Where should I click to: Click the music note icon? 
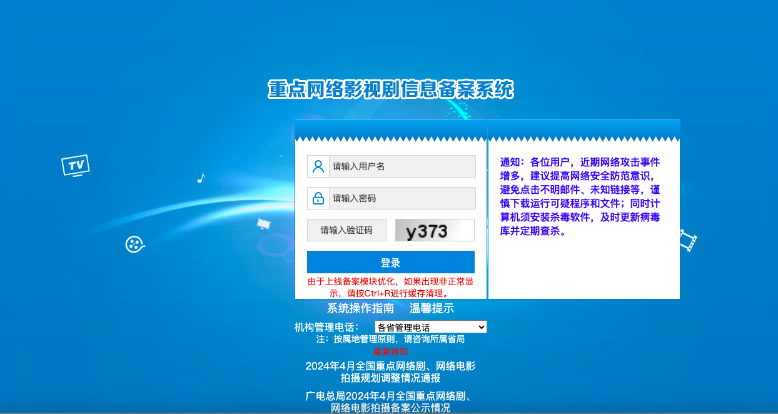click(201, 178)
